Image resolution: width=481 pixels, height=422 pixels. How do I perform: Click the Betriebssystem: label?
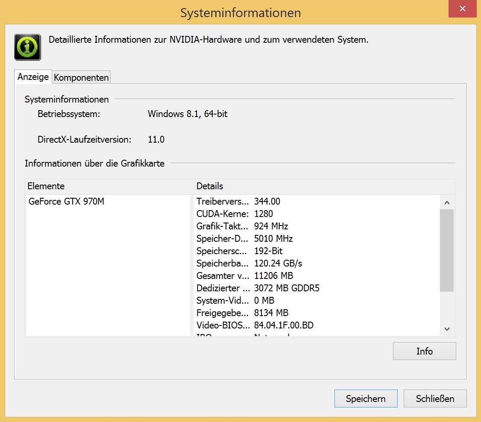point(69,114)
